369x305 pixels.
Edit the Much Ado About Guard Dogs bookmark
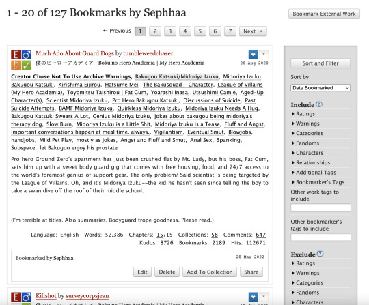tap(142, 272)
